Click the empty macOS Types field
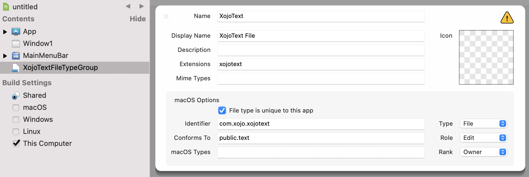529x177 pixels. [x=321, y=152]
